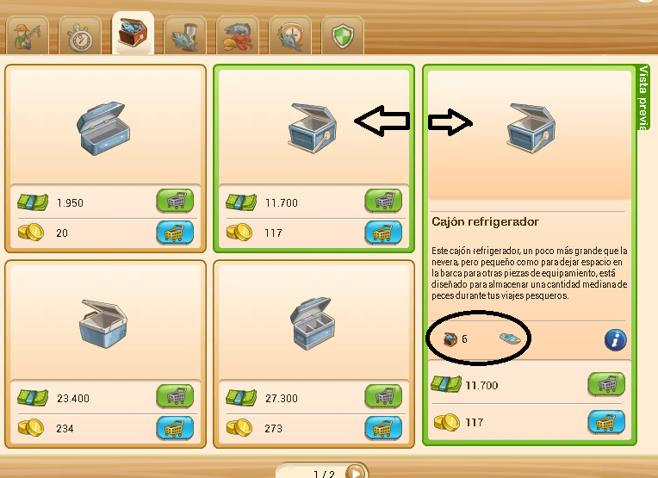Select the fish cooler box tab
Viewport: 658px width, 478px height.
[x=133, y=34]
